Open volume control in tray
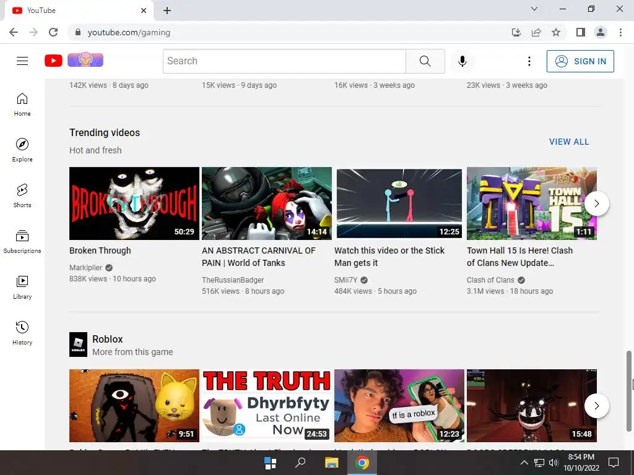The image size is (634, 475). pos(554,463)
